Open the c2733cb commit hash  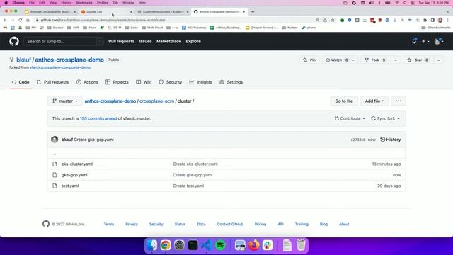[x=358, y=140]
